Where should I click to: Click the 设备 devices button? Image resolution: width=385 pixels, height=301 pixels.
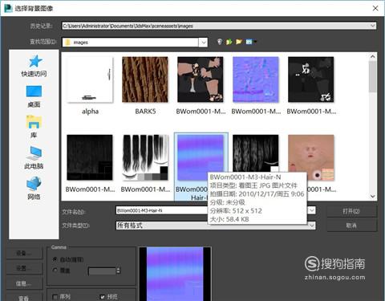[24, 253]
